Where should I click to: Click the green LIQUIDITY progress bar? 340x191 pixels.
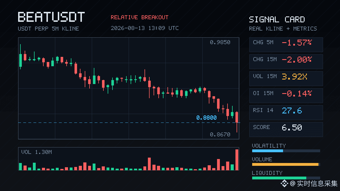coord(286,178)
